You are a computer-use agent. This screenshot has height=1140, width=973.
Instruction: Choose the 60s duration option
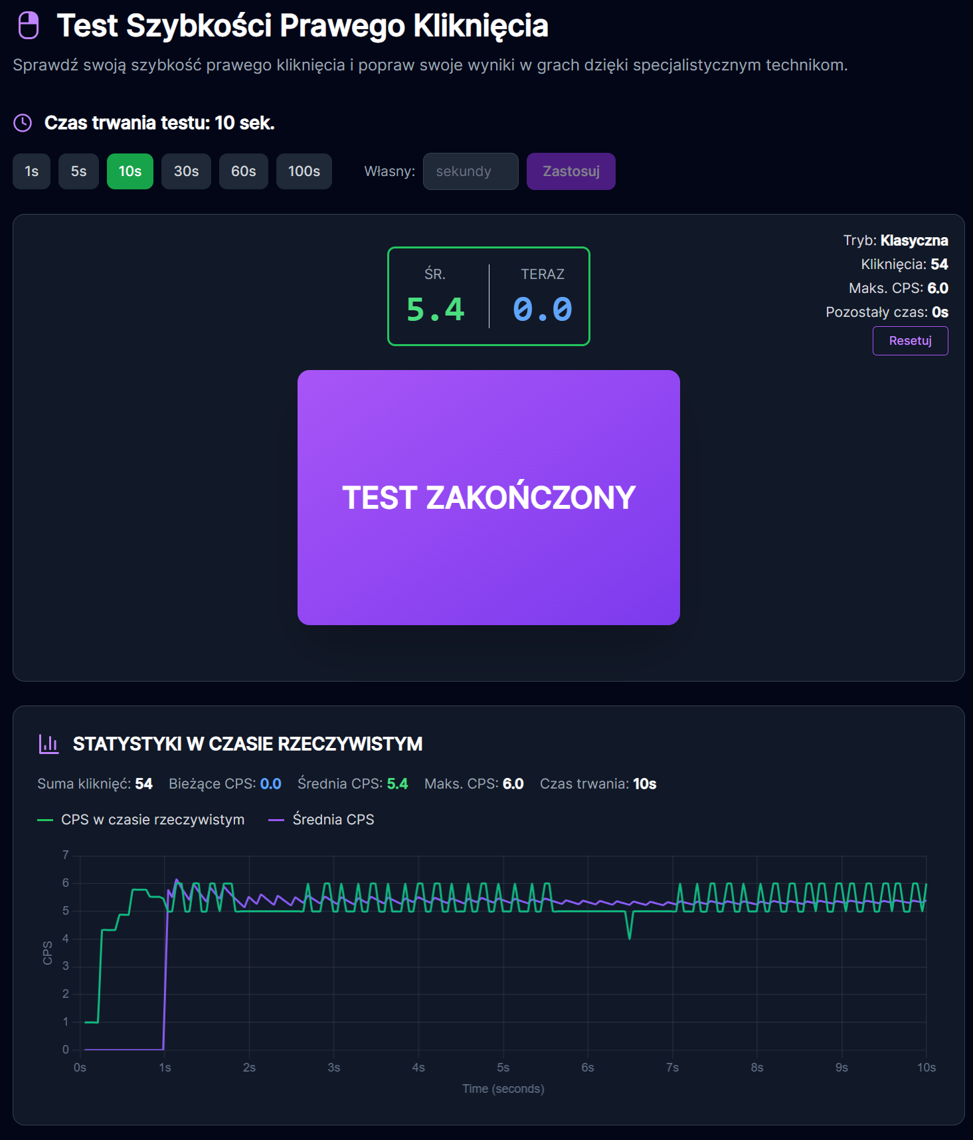tap(243, 171)
